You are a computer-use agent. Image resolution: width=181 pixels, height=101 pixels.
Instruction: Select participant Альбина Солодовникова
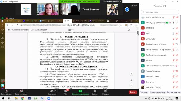click(x=160, y=55)
